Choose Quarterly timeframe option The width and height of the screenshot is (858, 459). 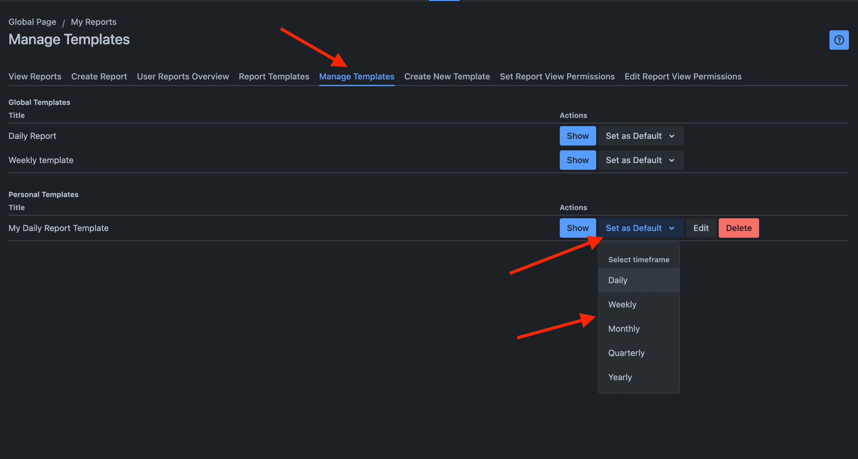tap(639, 353)
